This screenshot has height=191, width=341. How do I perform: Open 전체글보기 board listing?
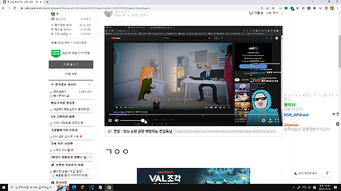click(60, 92)
